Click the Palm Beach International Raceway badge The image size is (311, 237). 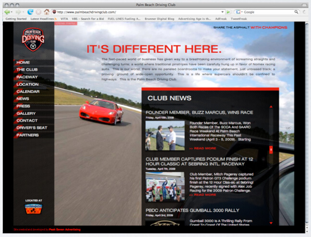tap(34, 209)
